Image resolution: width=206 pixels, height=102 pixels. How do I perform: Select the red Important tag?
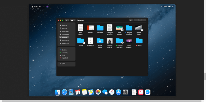64,58
